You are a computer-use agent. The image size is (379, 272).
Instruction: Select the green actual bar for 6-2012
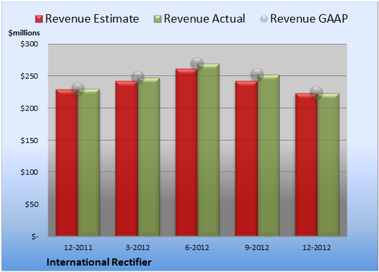(208, 150)
